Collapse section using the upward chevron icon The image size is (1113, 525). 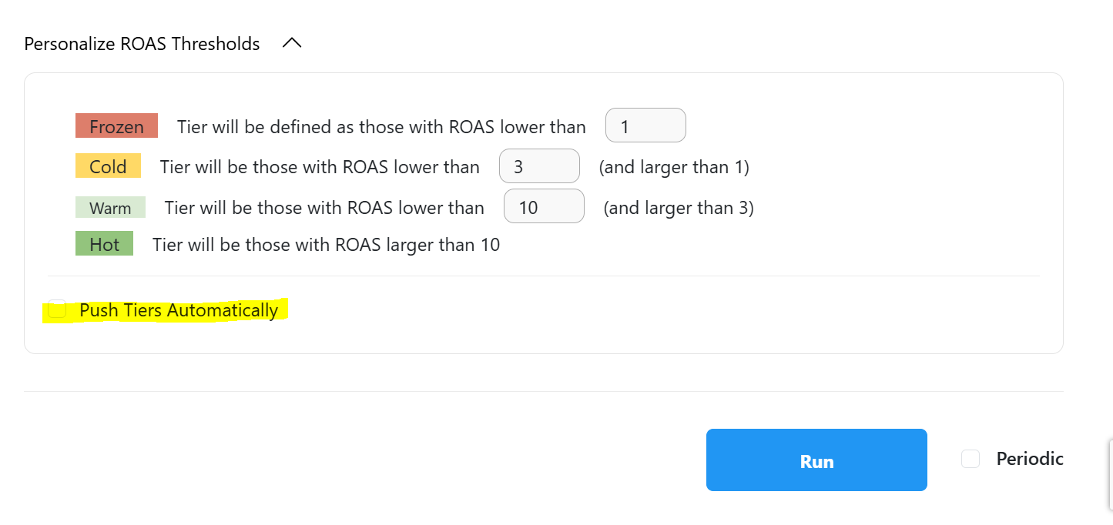click(x=292, y=44)
